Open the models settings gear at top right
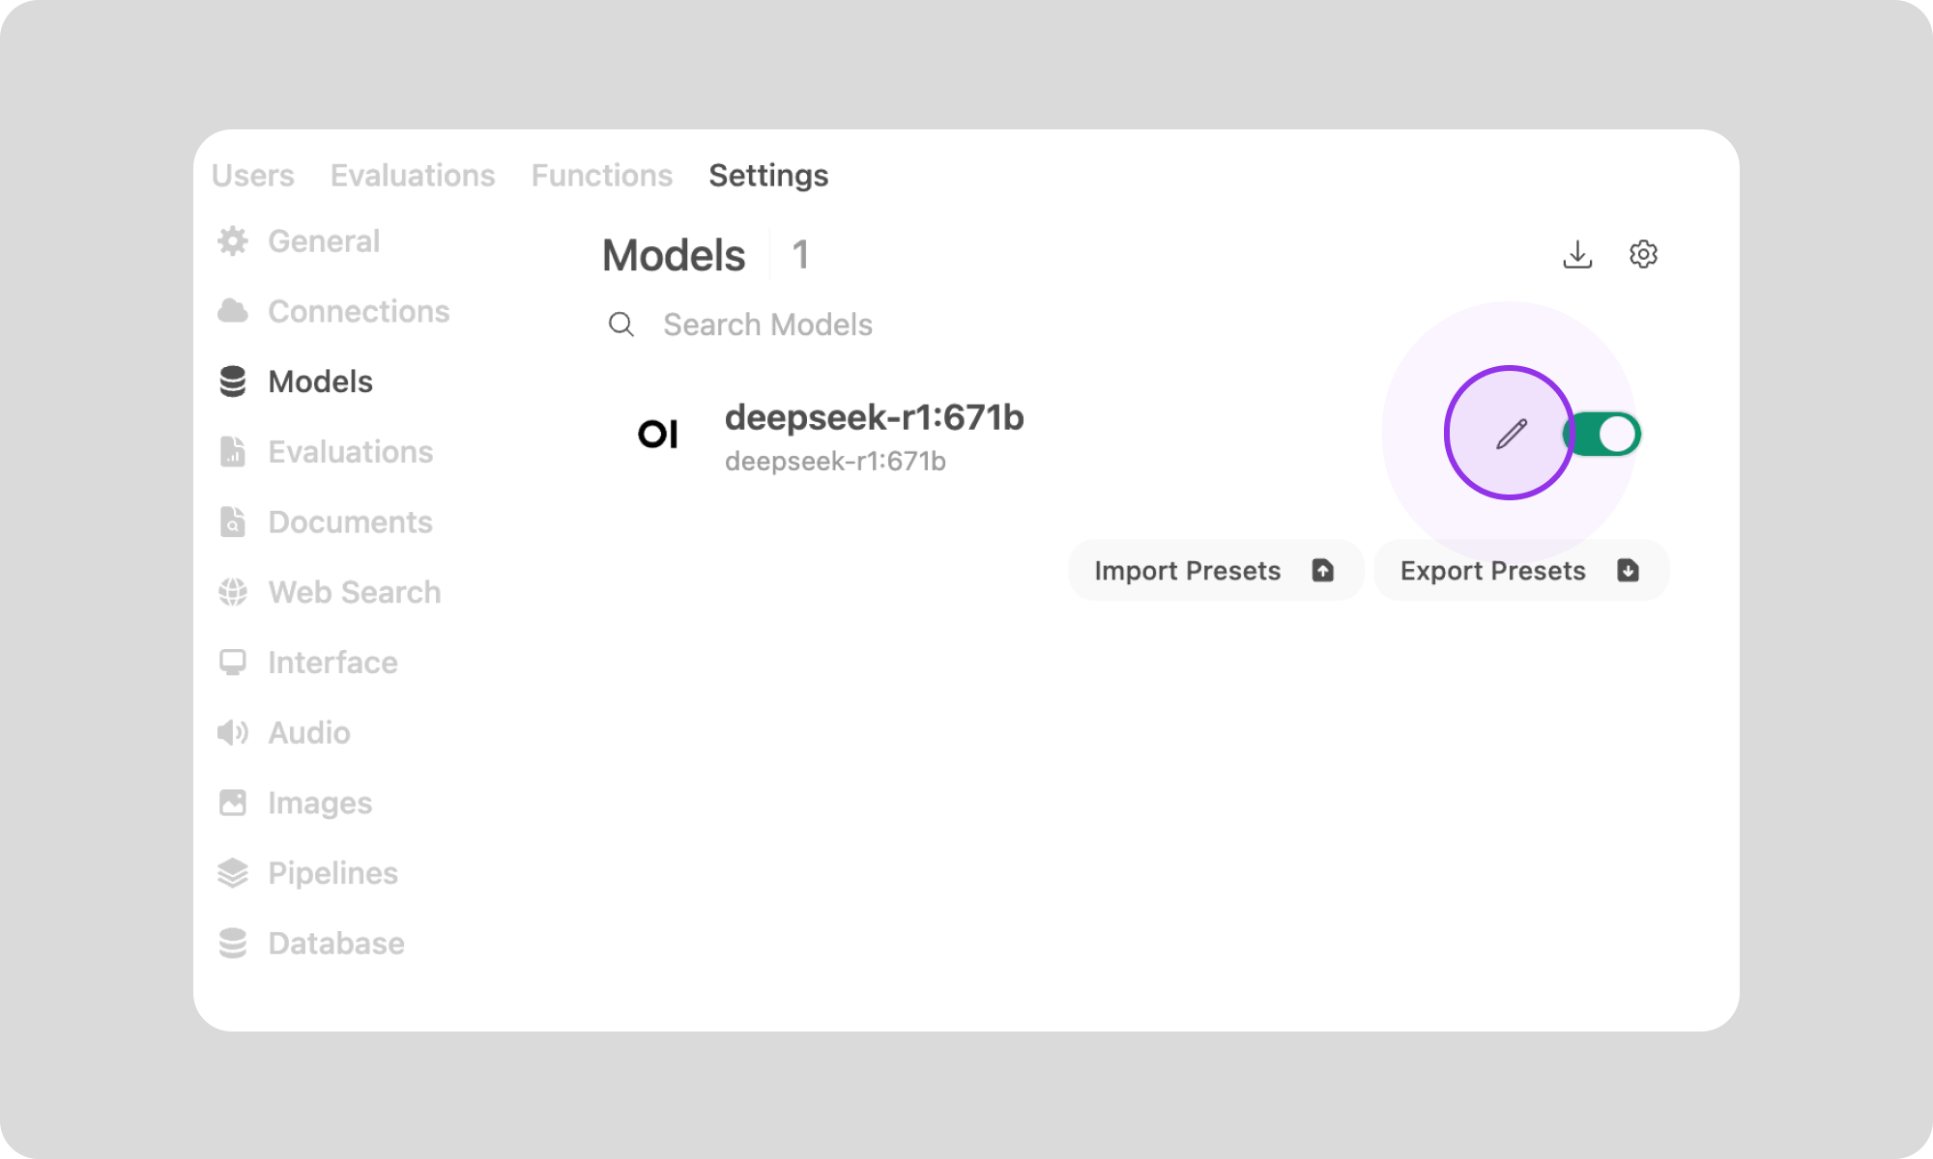This screenshot has width=1933, height=1159. coord(1642,253)
